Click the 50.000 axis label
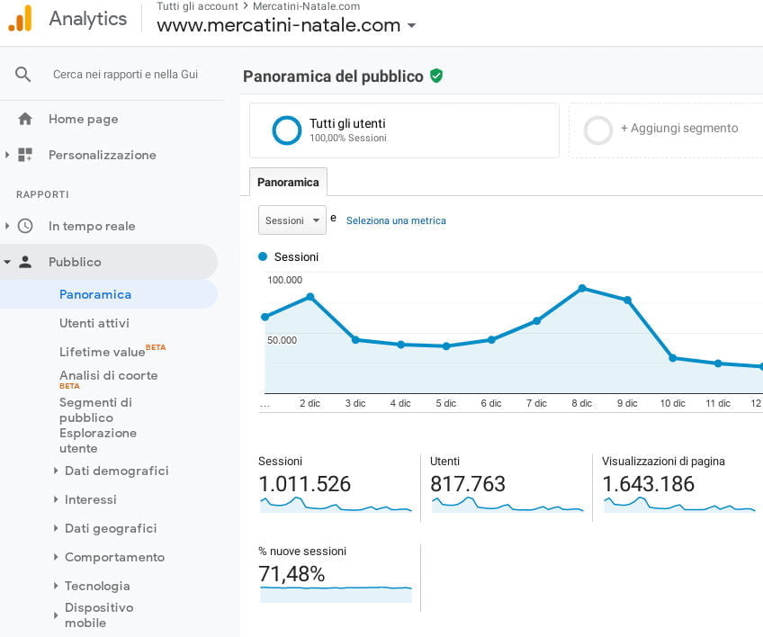 point(282,340)
